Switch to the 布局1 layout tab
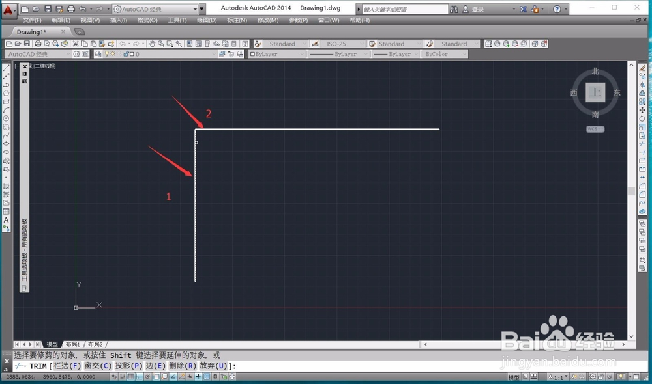The height and width of the screenshot is (384, 652). [73, 344]
